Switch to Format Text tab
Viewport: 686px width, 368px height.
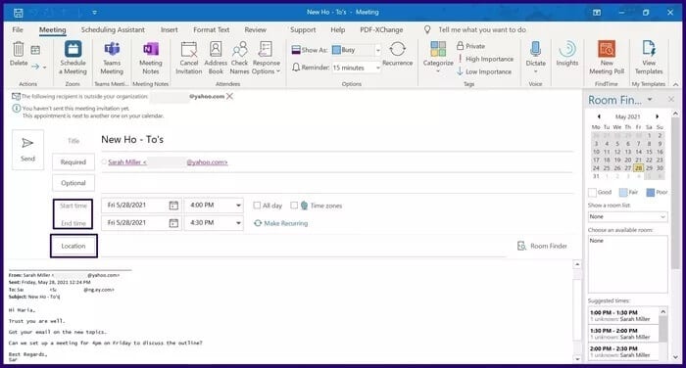point(212,29)
